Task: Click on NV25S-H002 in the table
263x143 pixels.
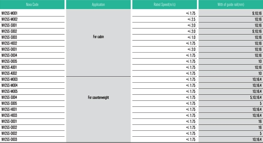Action: [9, 43]
